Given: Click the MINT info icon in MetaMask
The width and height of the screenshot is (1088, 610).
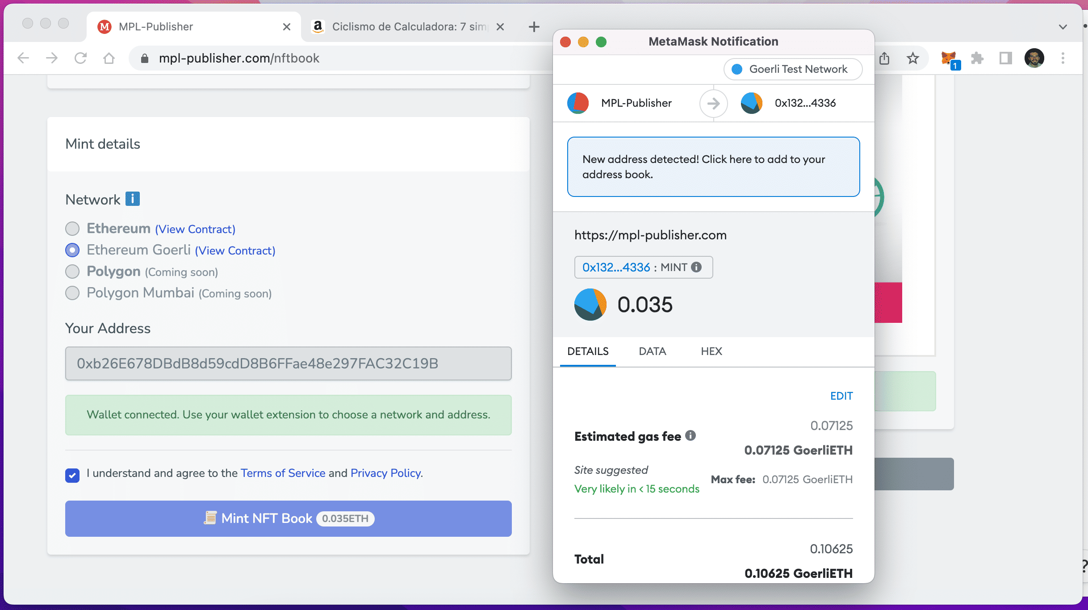Looking at the screenshot, I should [x=696, y=267].
